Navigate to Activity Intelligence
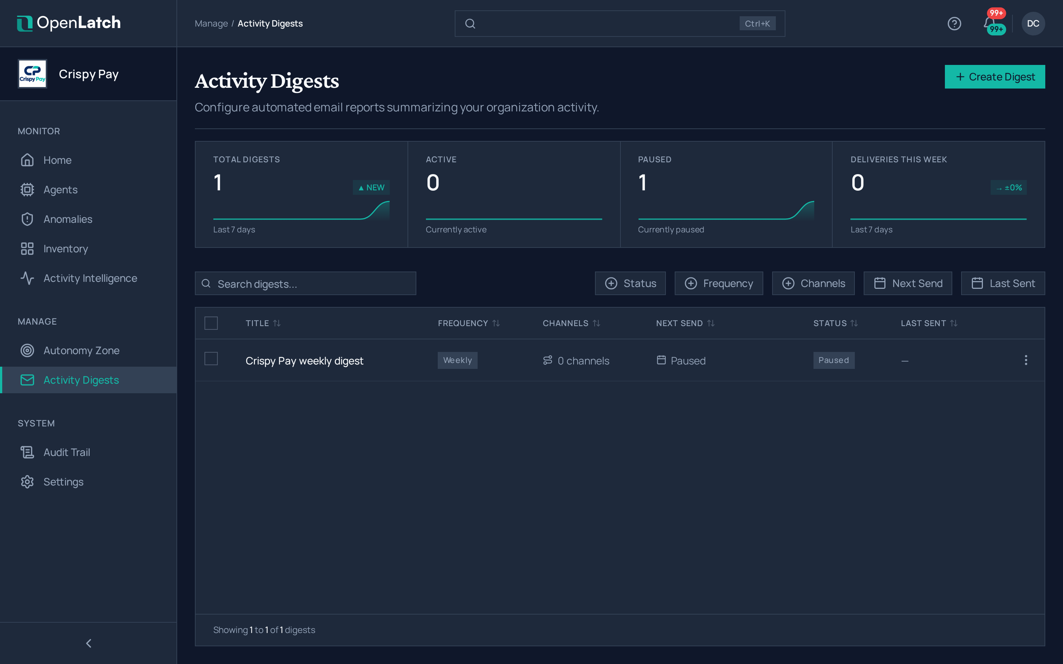This screenshot has width=1063, height=664. pos(89,278)
